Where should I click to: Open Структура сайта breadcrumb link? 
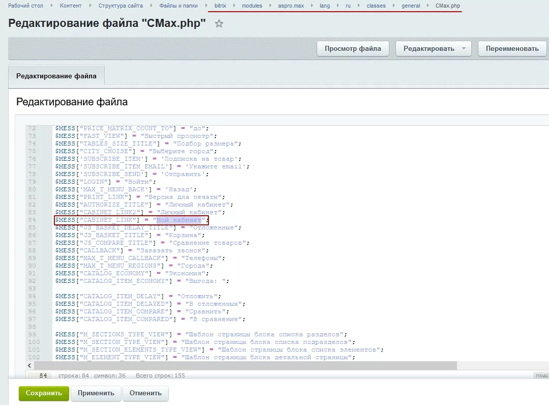[x=120, y=6]
